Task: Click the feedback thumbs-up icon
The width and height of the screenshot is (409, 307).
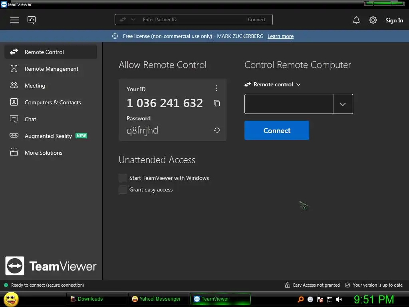Action: [x=32, y=20]
